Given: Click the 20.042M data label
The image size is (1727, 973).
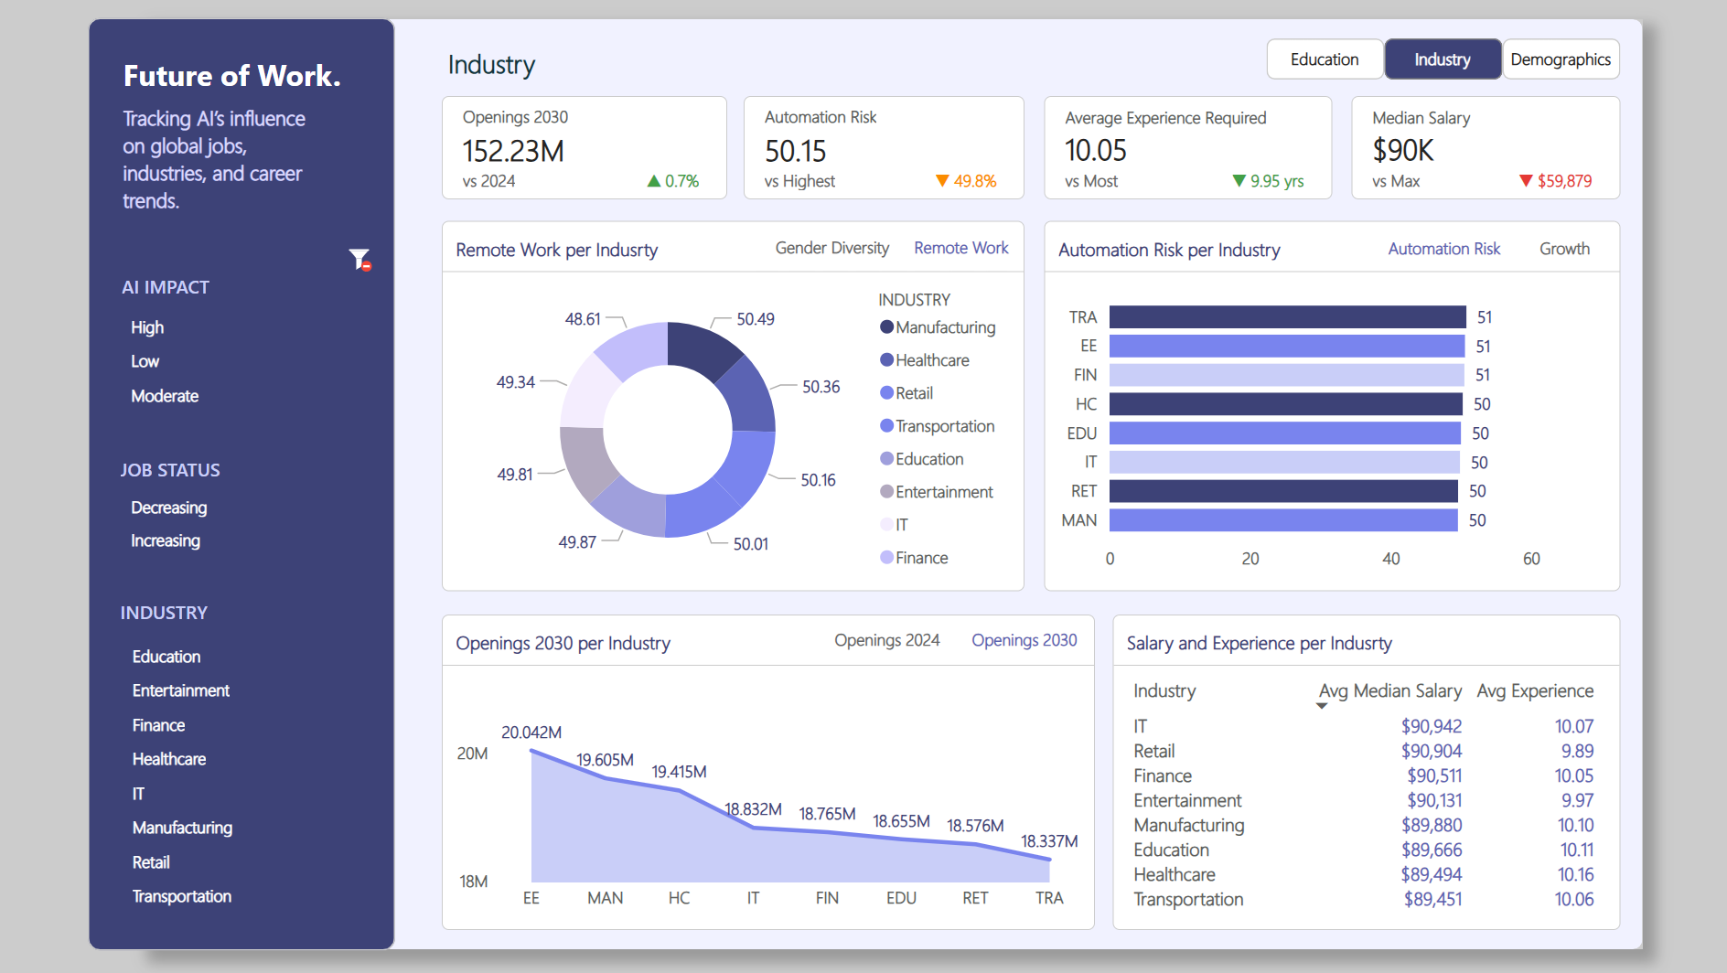Looking at the screenshot, I should tap(531, 732).
